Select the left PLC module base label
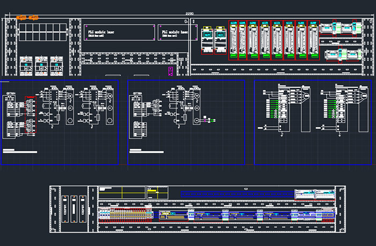 101,33
